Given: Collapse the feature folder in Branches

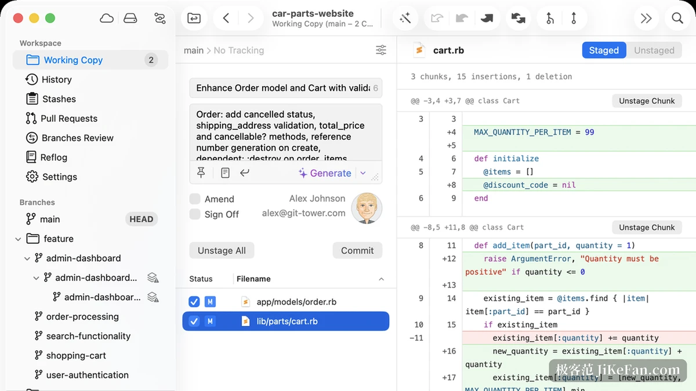Looking at the screenshot, I should click(x=19, y=239).
